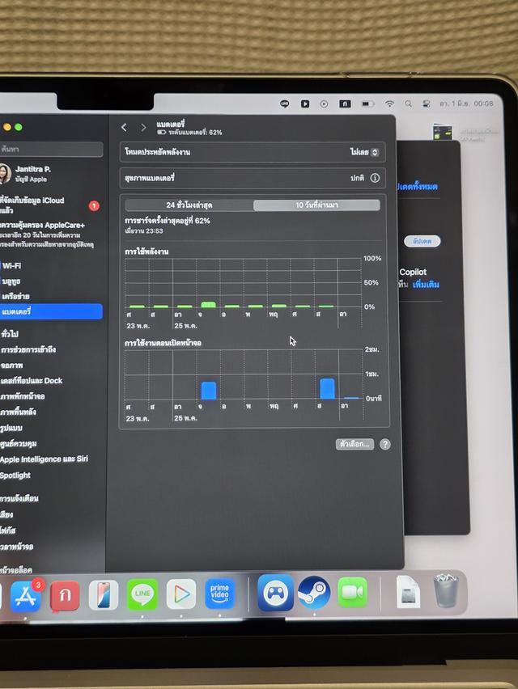Launch Steam from the Dock

[314, 593]
